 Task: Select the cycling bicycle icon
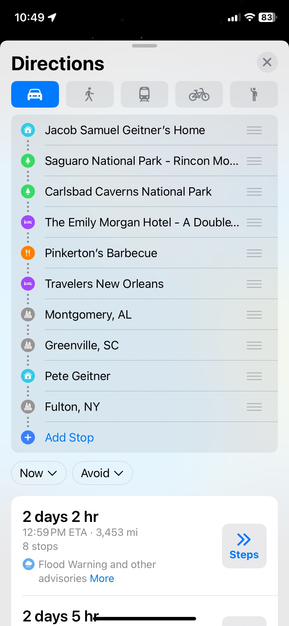[x=199, y=94]
